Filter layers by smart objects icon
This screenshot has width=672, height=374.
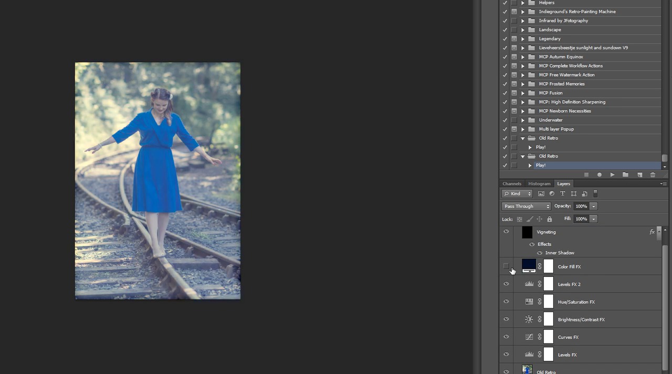584,194
